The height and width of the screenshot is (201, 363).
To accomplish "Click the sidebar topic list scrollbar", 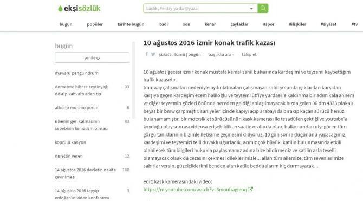I will point(134,80).
